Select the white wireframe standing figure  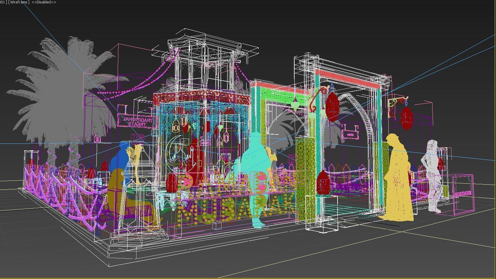(432, 176)
